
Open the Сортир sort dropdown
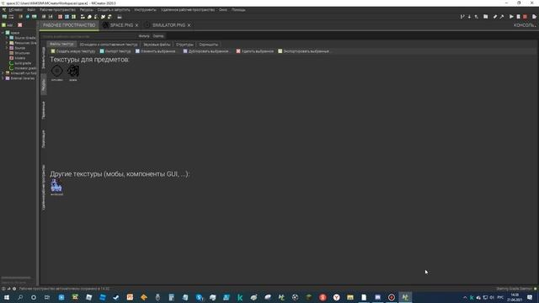(x=158, y=36)
